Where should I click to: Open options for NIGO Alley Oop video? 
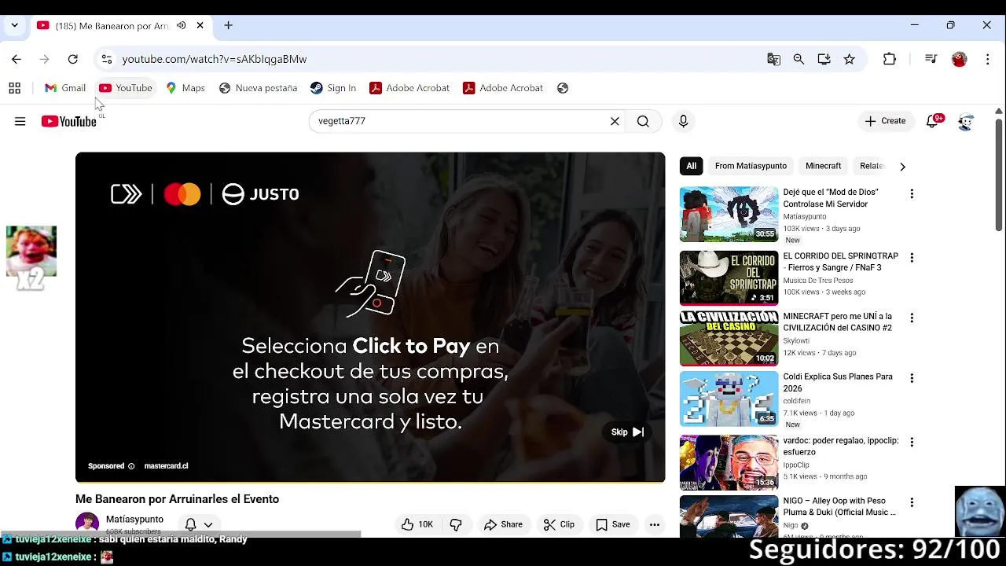(912, 502)
